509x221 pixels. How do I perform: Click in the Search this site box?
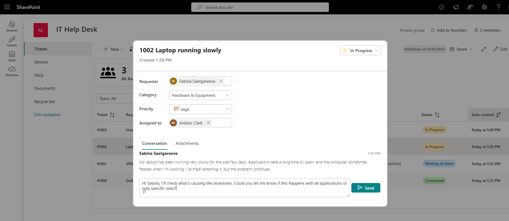(x=260, y=7)
